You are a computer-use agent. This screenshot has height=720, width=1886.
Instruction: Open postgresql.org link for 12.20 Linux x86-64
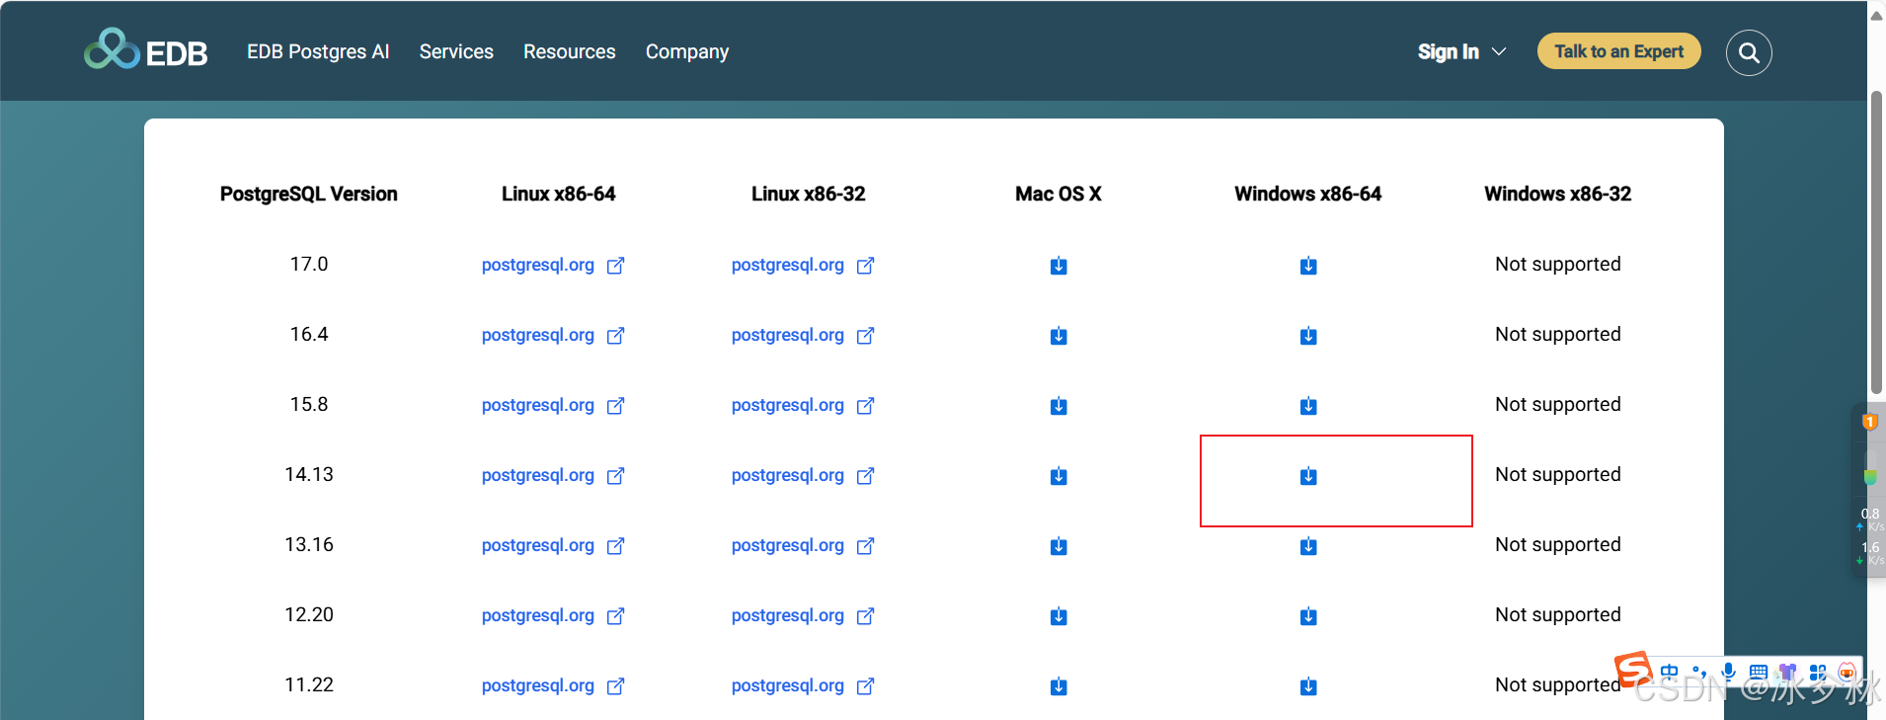[x=553, y=615]
